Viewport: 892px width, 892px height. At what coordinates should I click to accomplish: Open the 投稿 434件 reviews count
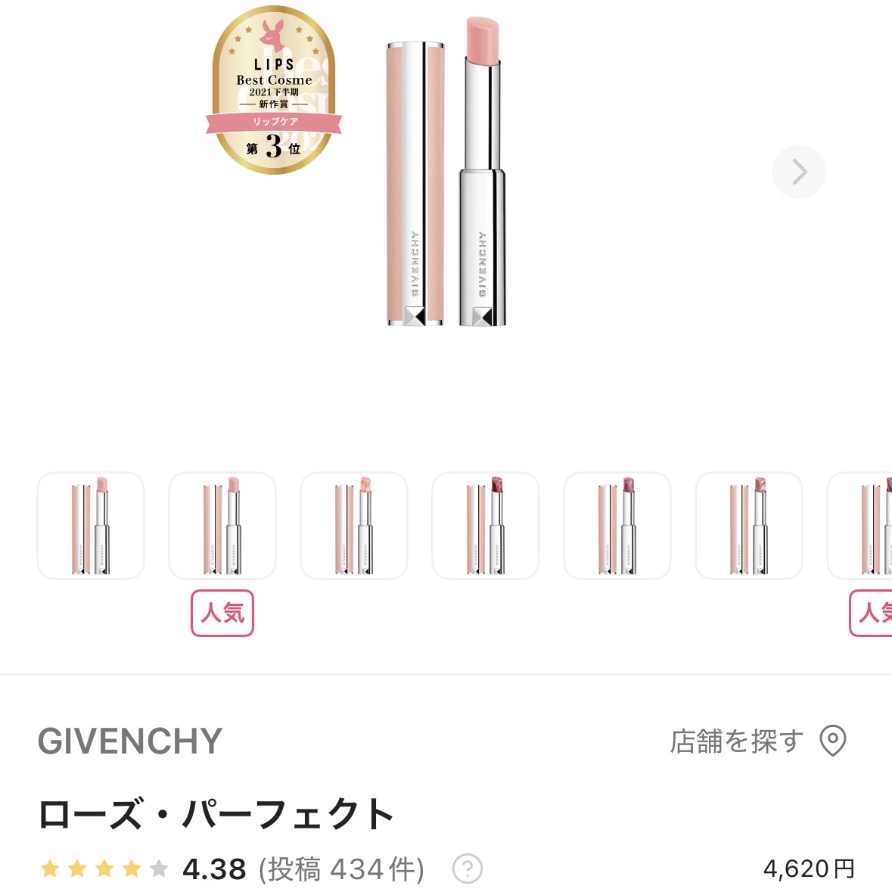341,869
